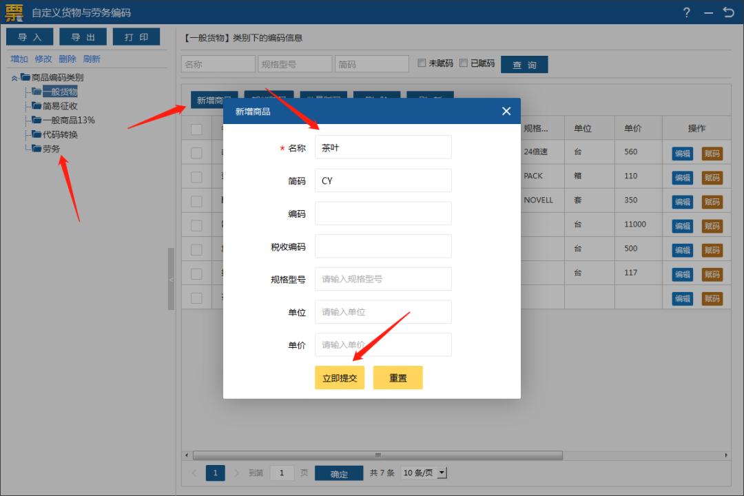This screenshot has height=496, width=744.
Task: Click the circular refresh icon at top right
Action: tap(729, 12)
